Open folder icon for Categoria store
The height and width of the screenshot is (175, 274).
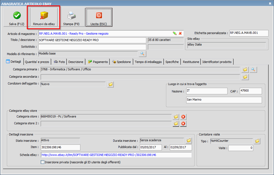pyautogui.click(x=176, y=117)
